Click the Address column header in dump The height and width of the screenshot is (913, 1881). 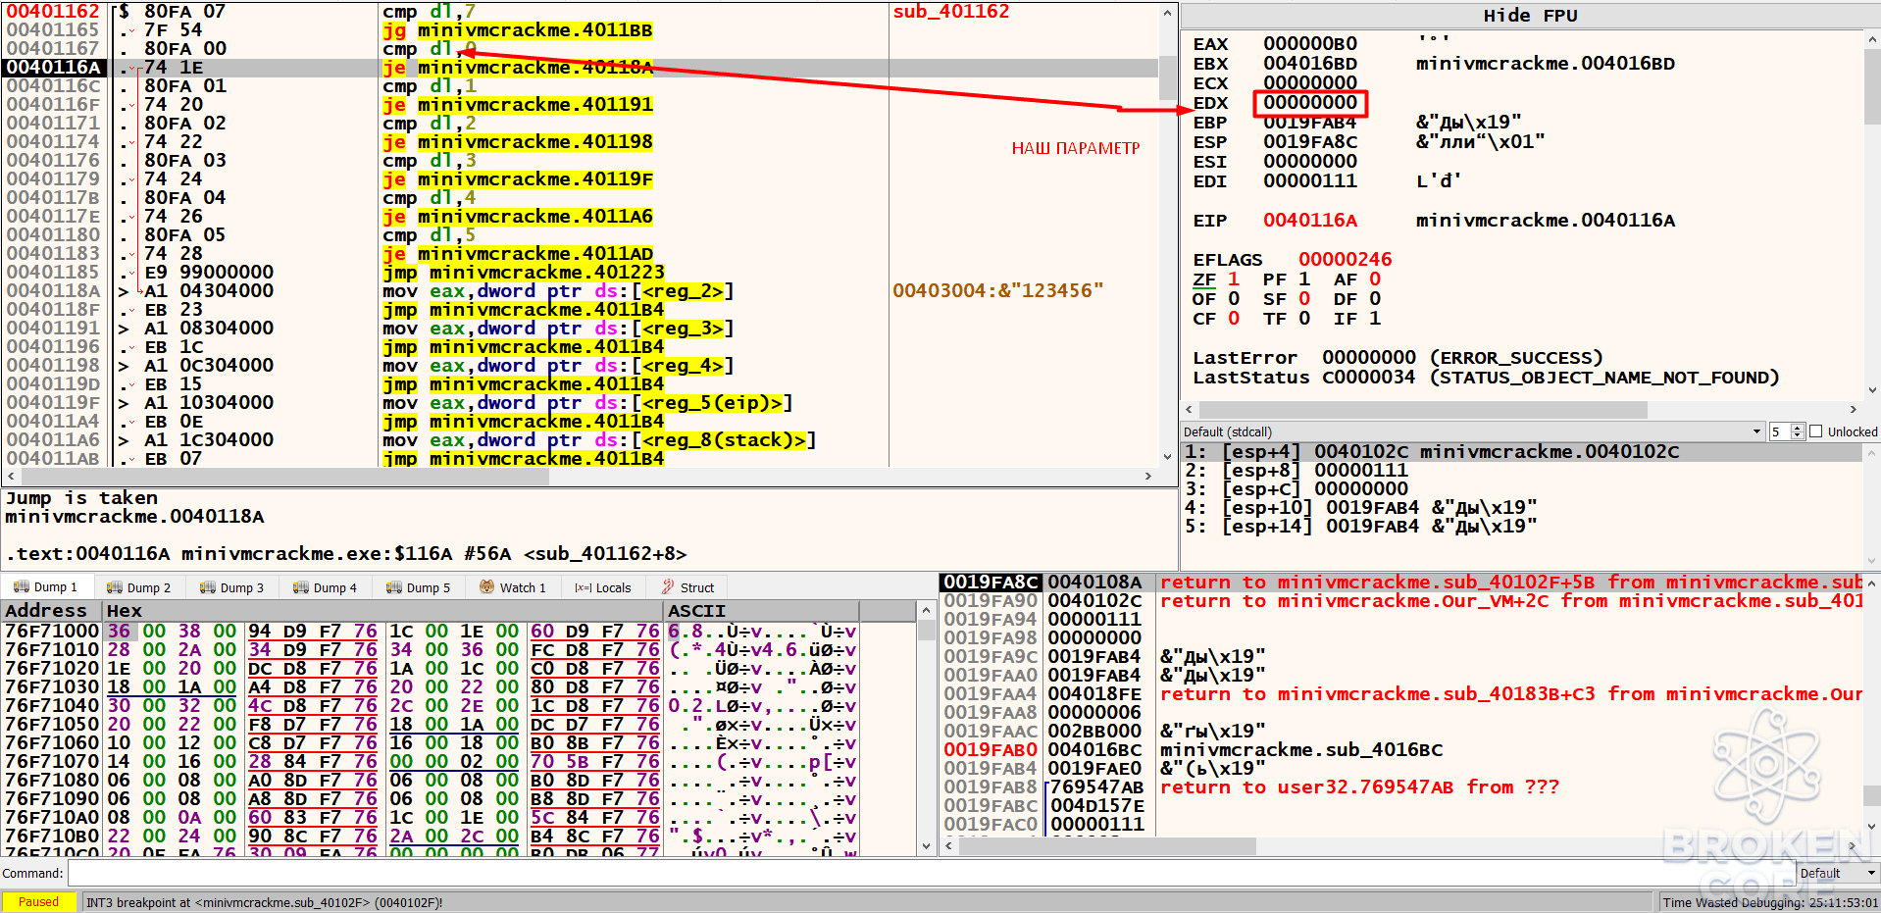tap(46, 611)
